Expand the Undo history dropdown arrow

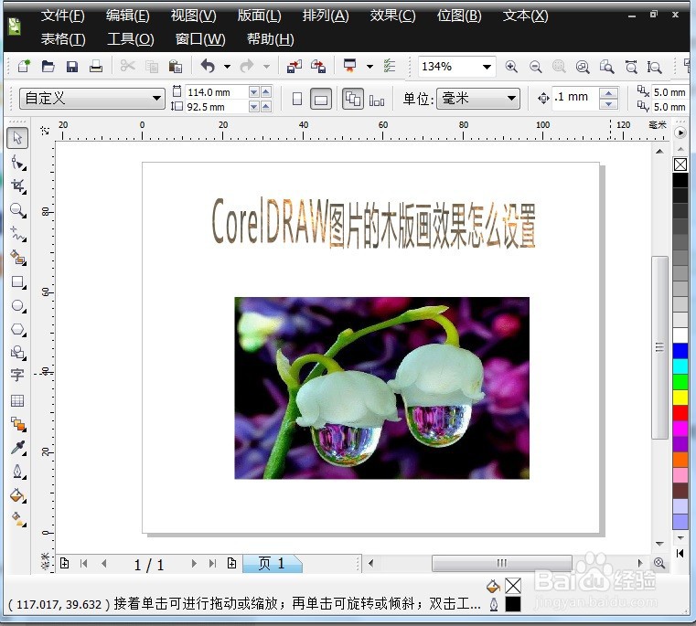tap(227, 67)
